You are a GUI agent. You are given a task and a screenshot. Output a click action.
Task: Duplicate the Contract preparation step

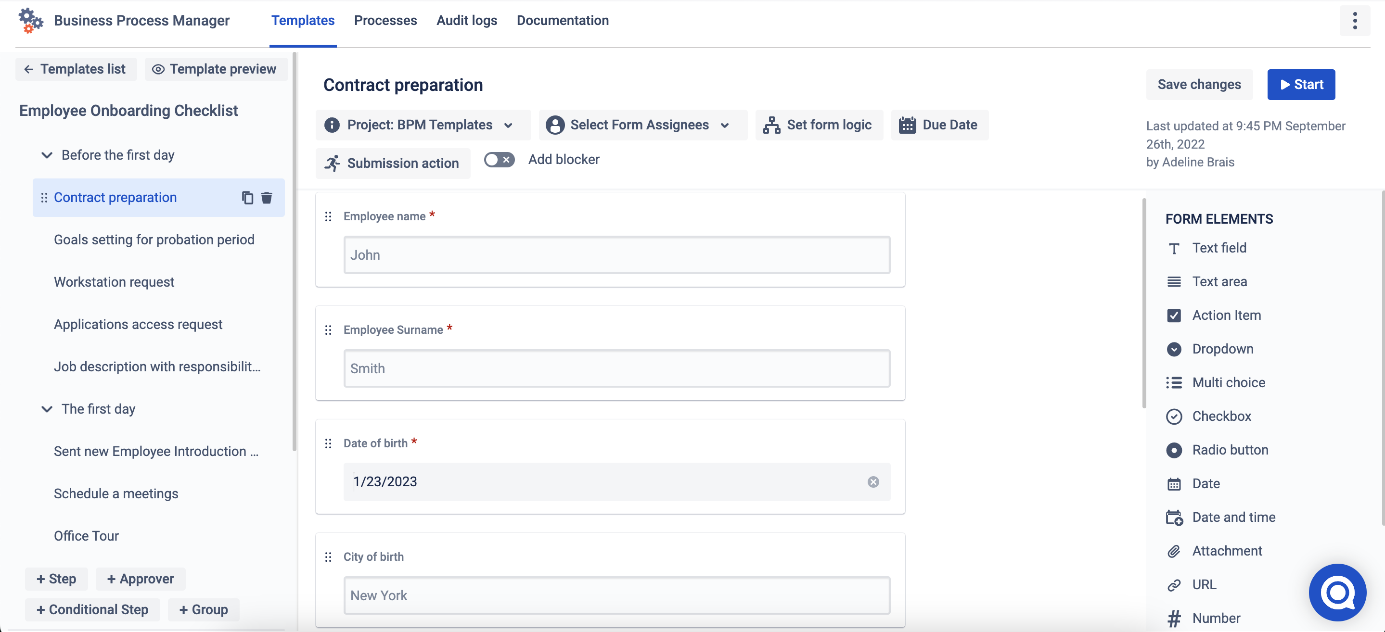point(247,198)
